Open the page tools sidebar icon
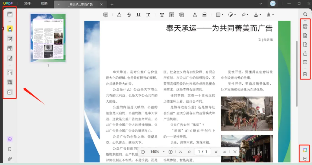This screenshot has width=312, height=165. [10, 73]
